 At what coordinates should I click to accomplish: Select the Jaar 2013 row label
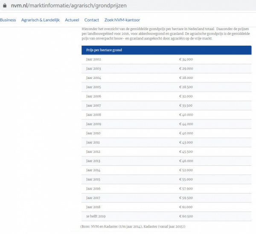(93, 161)
